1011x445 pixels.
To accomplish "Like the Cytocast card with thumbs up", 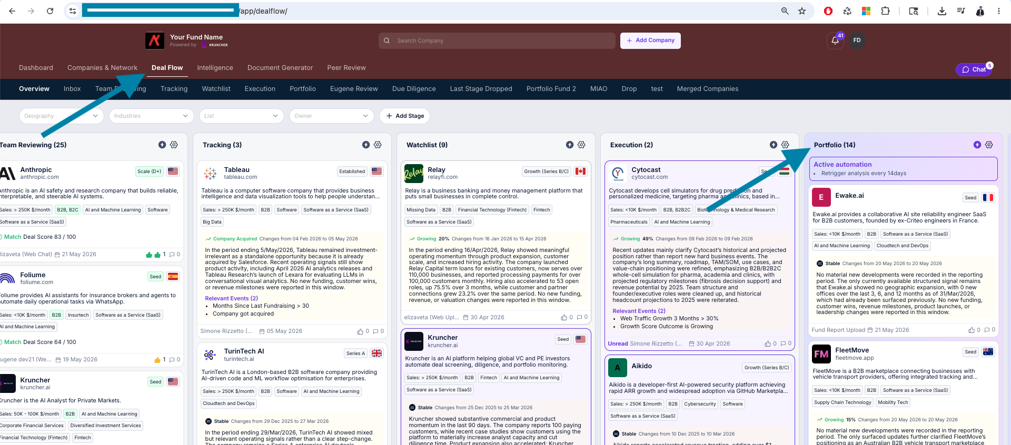I will pyautogui.click(x=768, y=343).
